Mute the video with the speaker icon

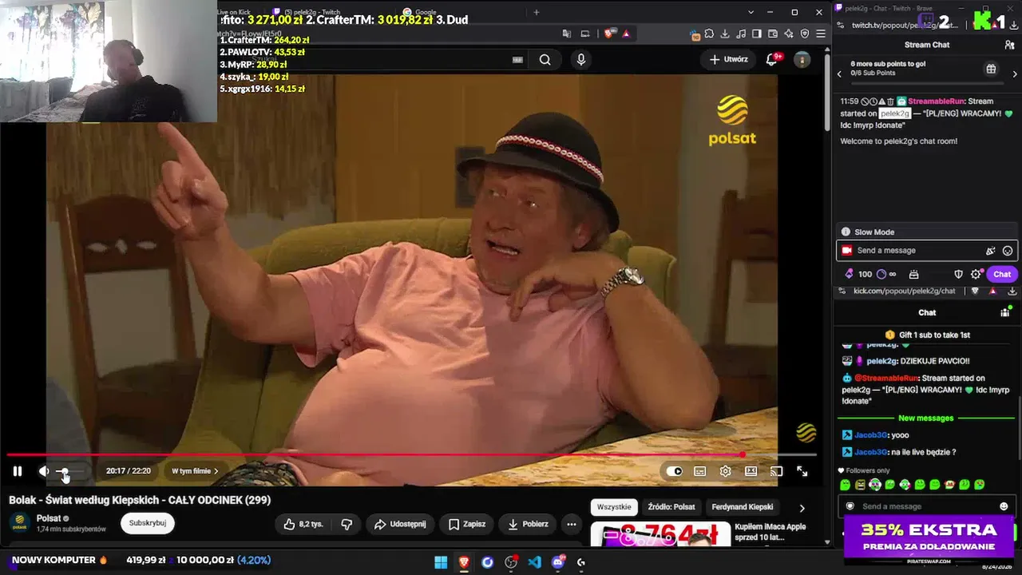44,471
